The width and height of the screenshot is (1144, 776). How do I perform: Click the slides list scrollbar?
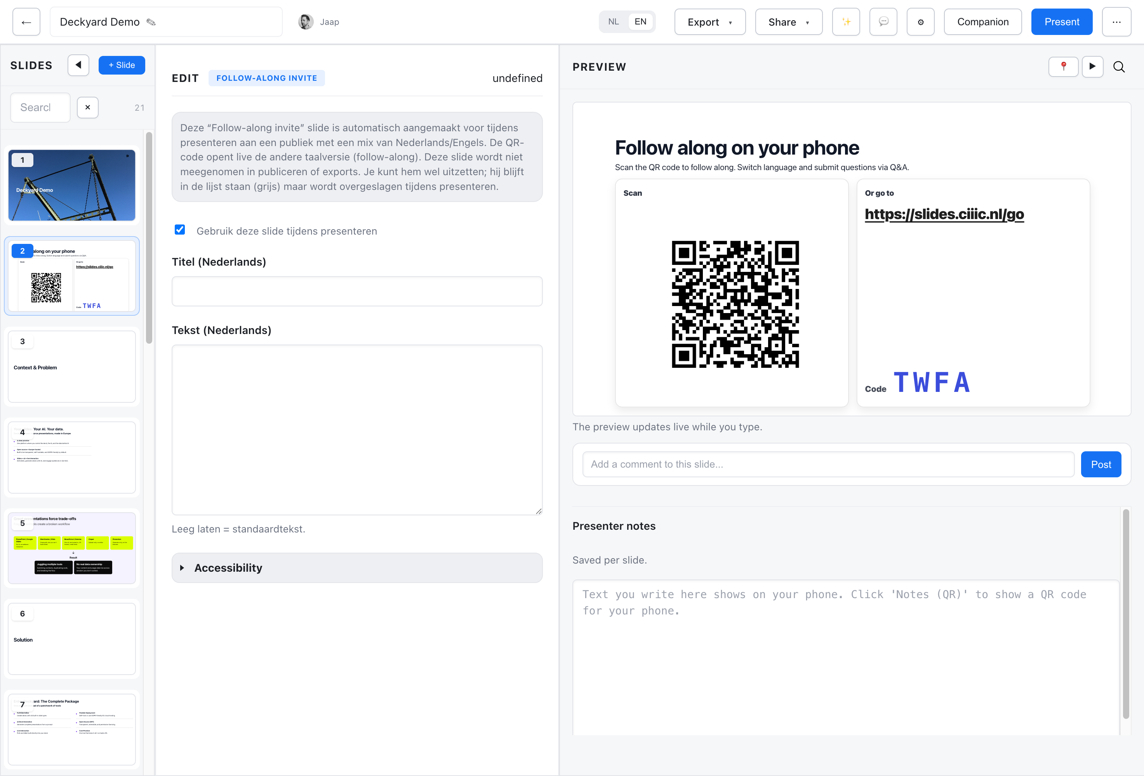tap(149, 238)
